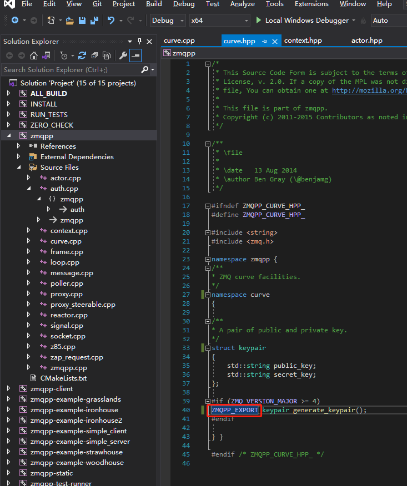Expand the zmqpp-client project node
The height and width of the screenshot is (486, 407).
tap(9, 388)
